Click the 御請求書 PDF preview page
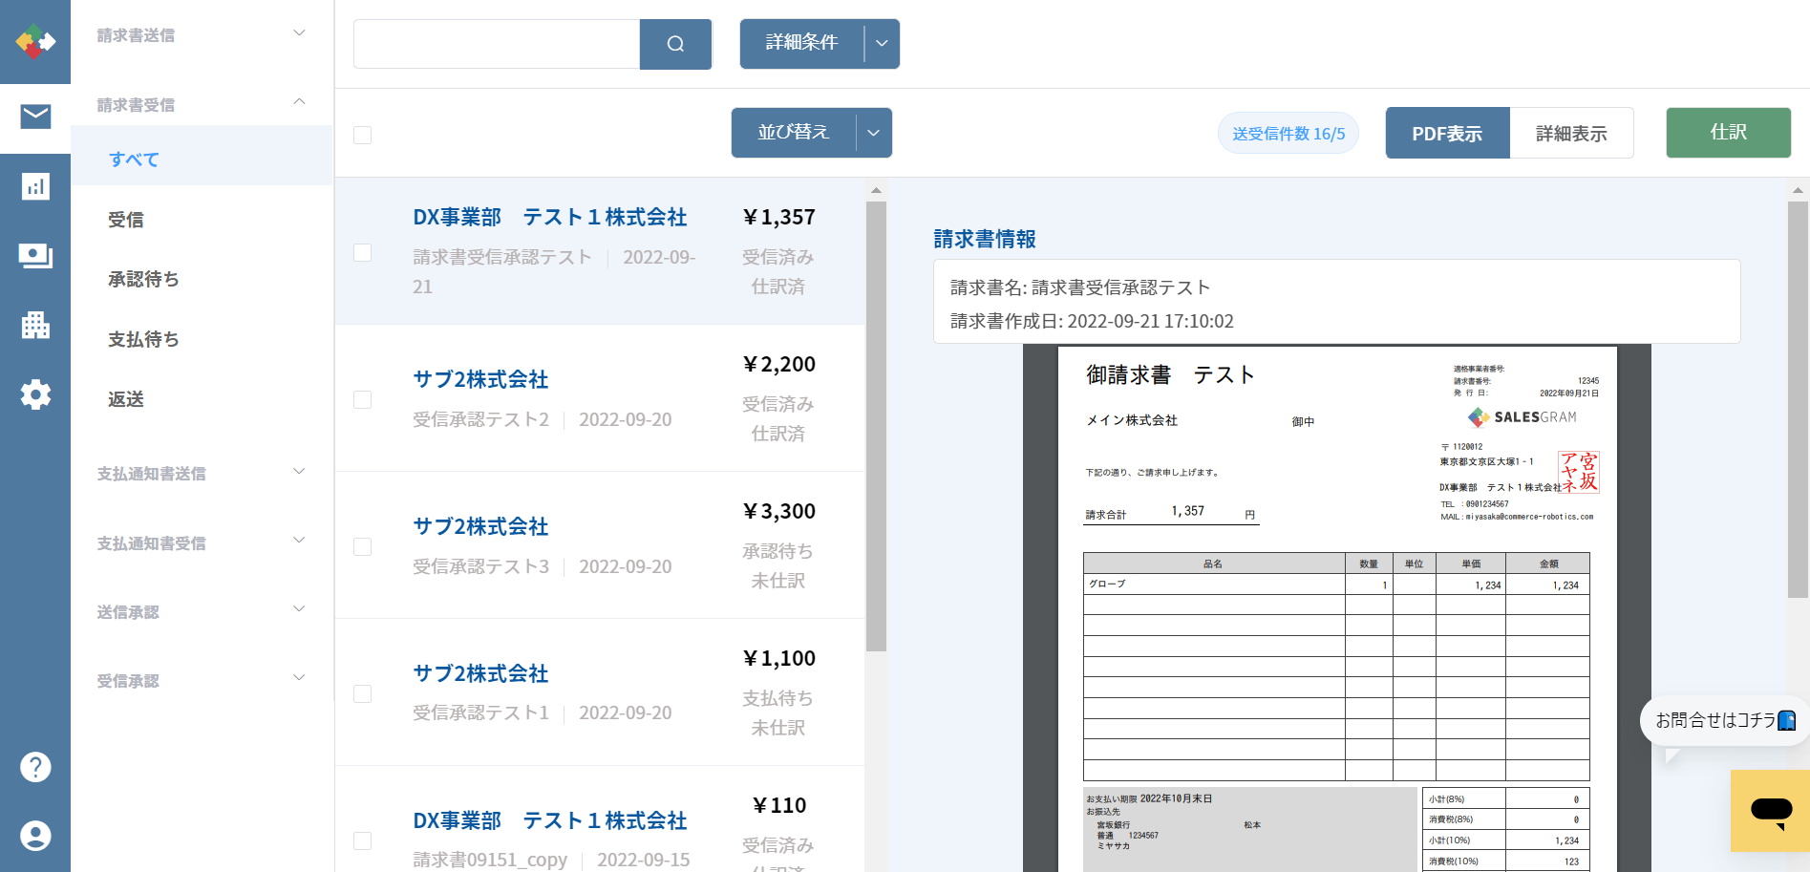The image size is (1810, 872). [x=1337, y=608]
